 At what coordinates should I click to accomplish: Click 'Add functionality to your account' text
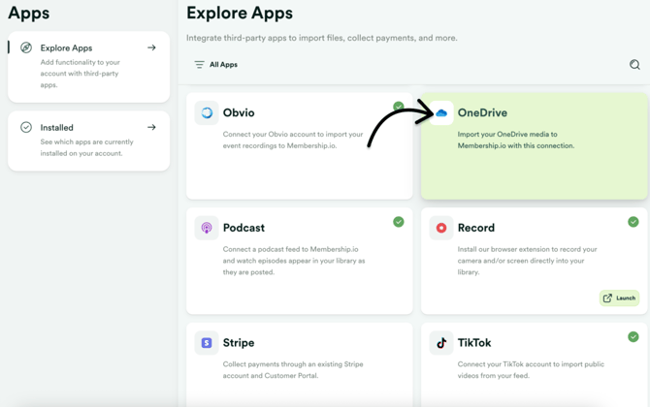coord(80,74)
